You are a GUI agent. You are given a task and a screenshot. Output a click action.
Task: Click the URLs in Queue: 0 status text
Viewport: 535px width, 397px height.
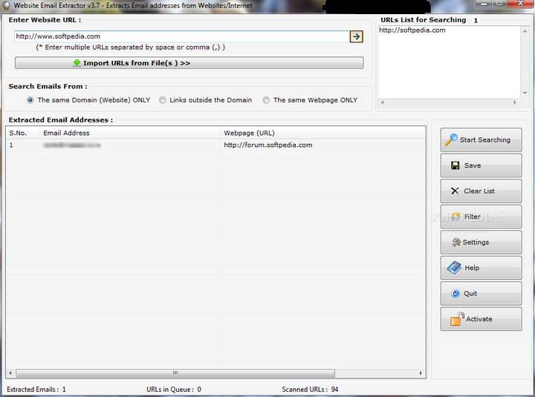(174, 389)
